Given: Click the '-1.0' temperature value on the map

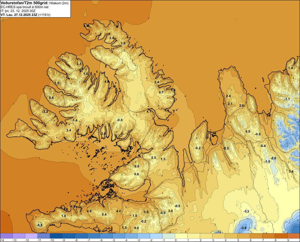Looking at the screenshot, I should click(x=267, y=162).
